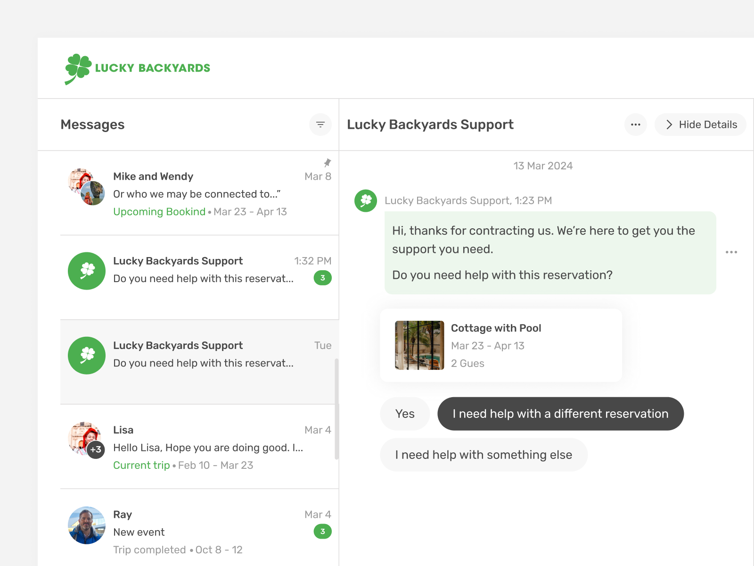
Task: Click Ray's profile picture
Action: click(87, 525)
